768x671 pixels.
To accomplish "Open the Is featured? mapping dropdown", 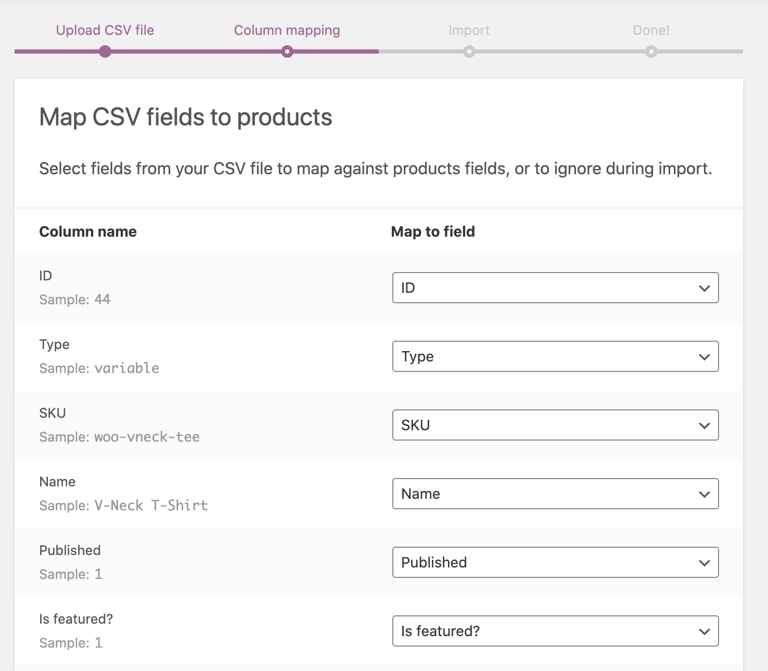I will click(x=555, y=631).
